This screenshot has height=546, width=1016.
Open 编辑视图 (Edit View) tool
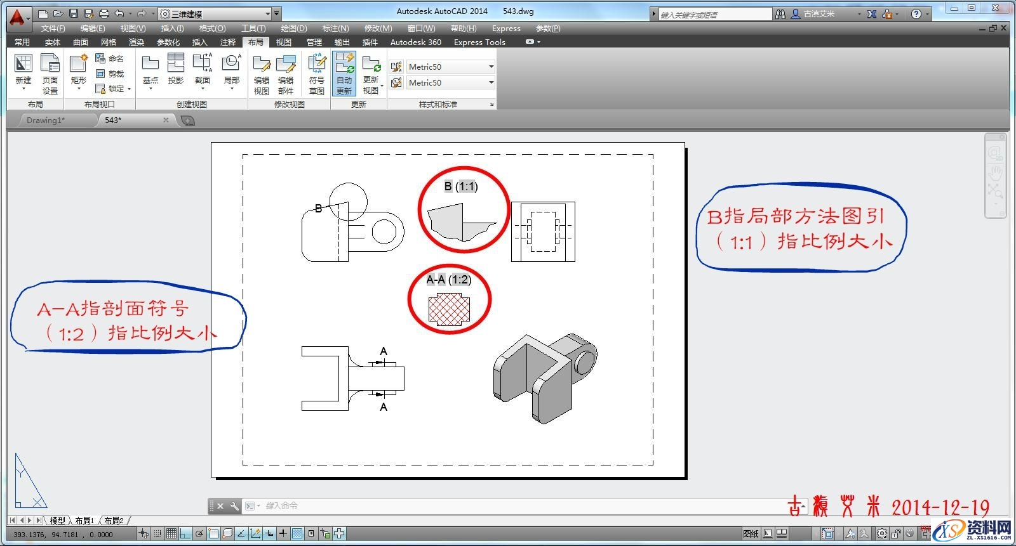pyautogui.click(x=262, y=74)
